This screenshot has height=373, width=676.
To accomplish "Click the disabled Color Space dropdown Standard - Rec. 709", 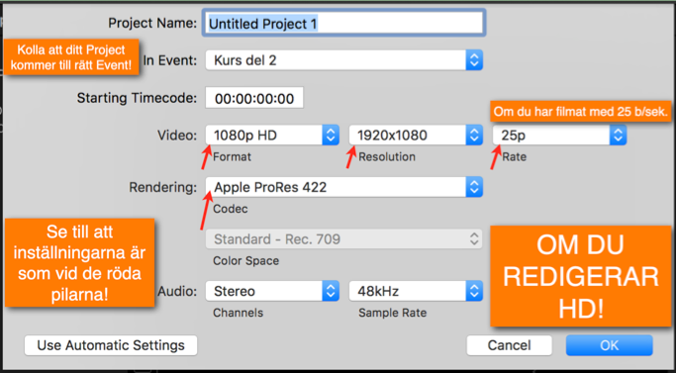I will (x=343, y=238).
